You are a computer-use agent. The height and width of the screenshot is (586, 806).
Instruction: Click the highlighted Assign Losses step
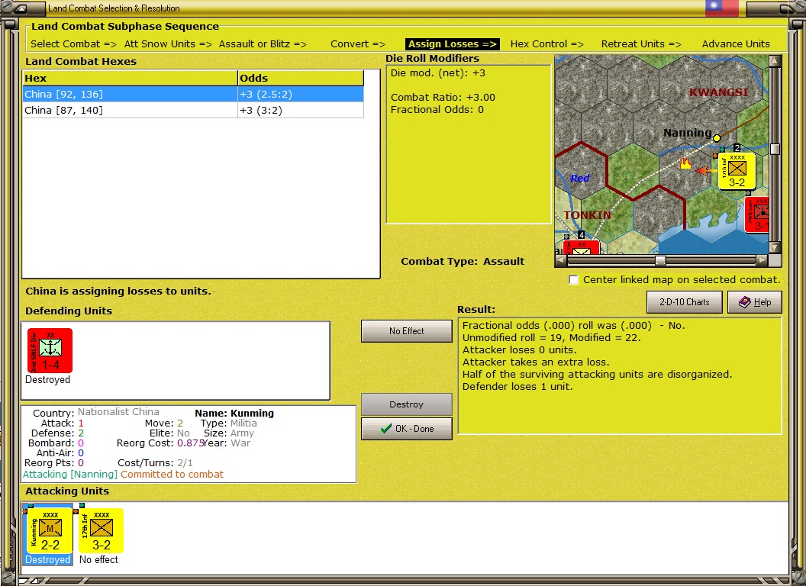[453, 44]
